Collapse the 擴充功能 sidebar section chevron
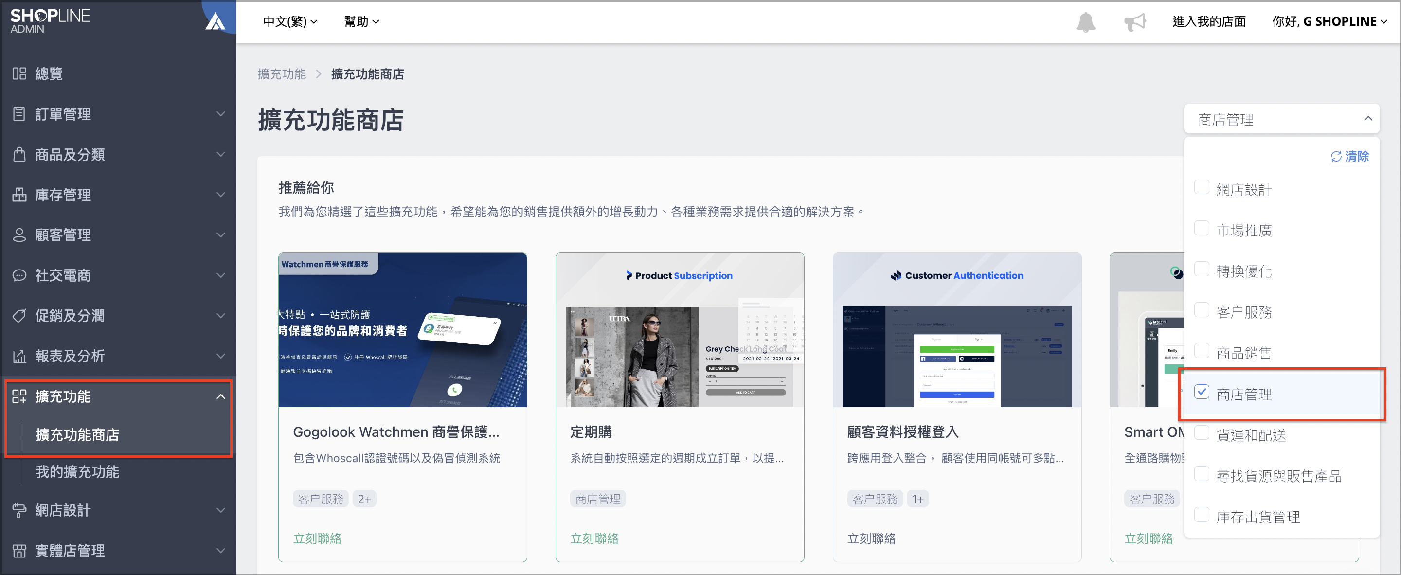Viewport: 1401px width, 575px height. pyautogui.click(x=220, y=396)
